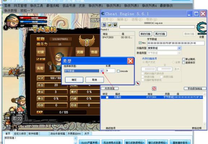Click the EXP progress bar in the game profile

tap(65, 112)
